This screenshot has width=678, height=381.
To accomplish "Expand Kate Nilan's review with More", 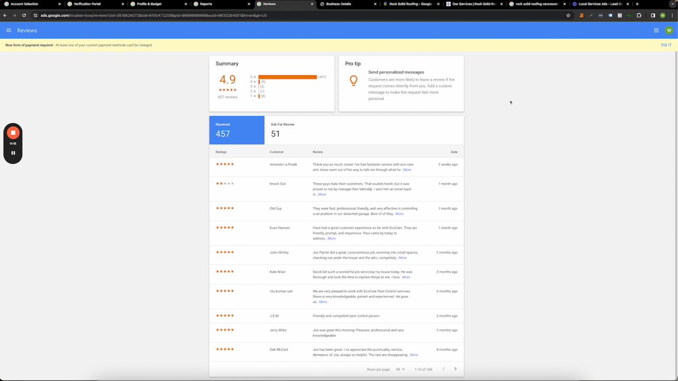I will pos(406,277).
